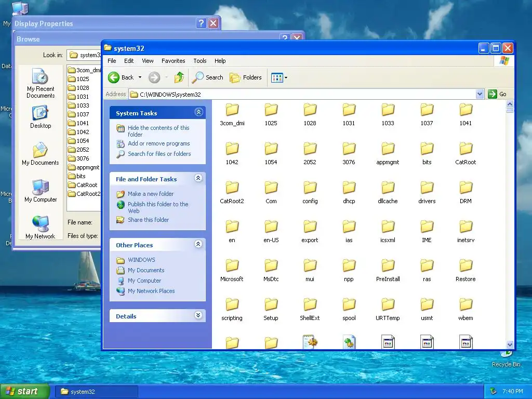Select the 1025 folder icon in the system32 window
Viewport: 532px width, 399px height.
pyautogui.click(x=271, y=110)
